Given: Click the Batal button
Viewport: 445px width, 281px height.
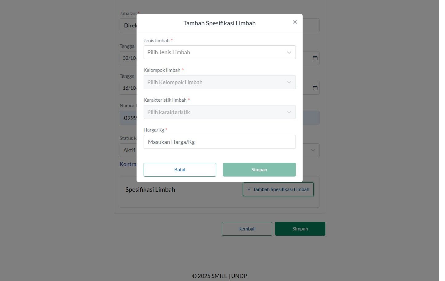Looking at the screenshot, I should point(180,170).
